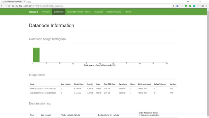Click the Remaining column header

123,84
